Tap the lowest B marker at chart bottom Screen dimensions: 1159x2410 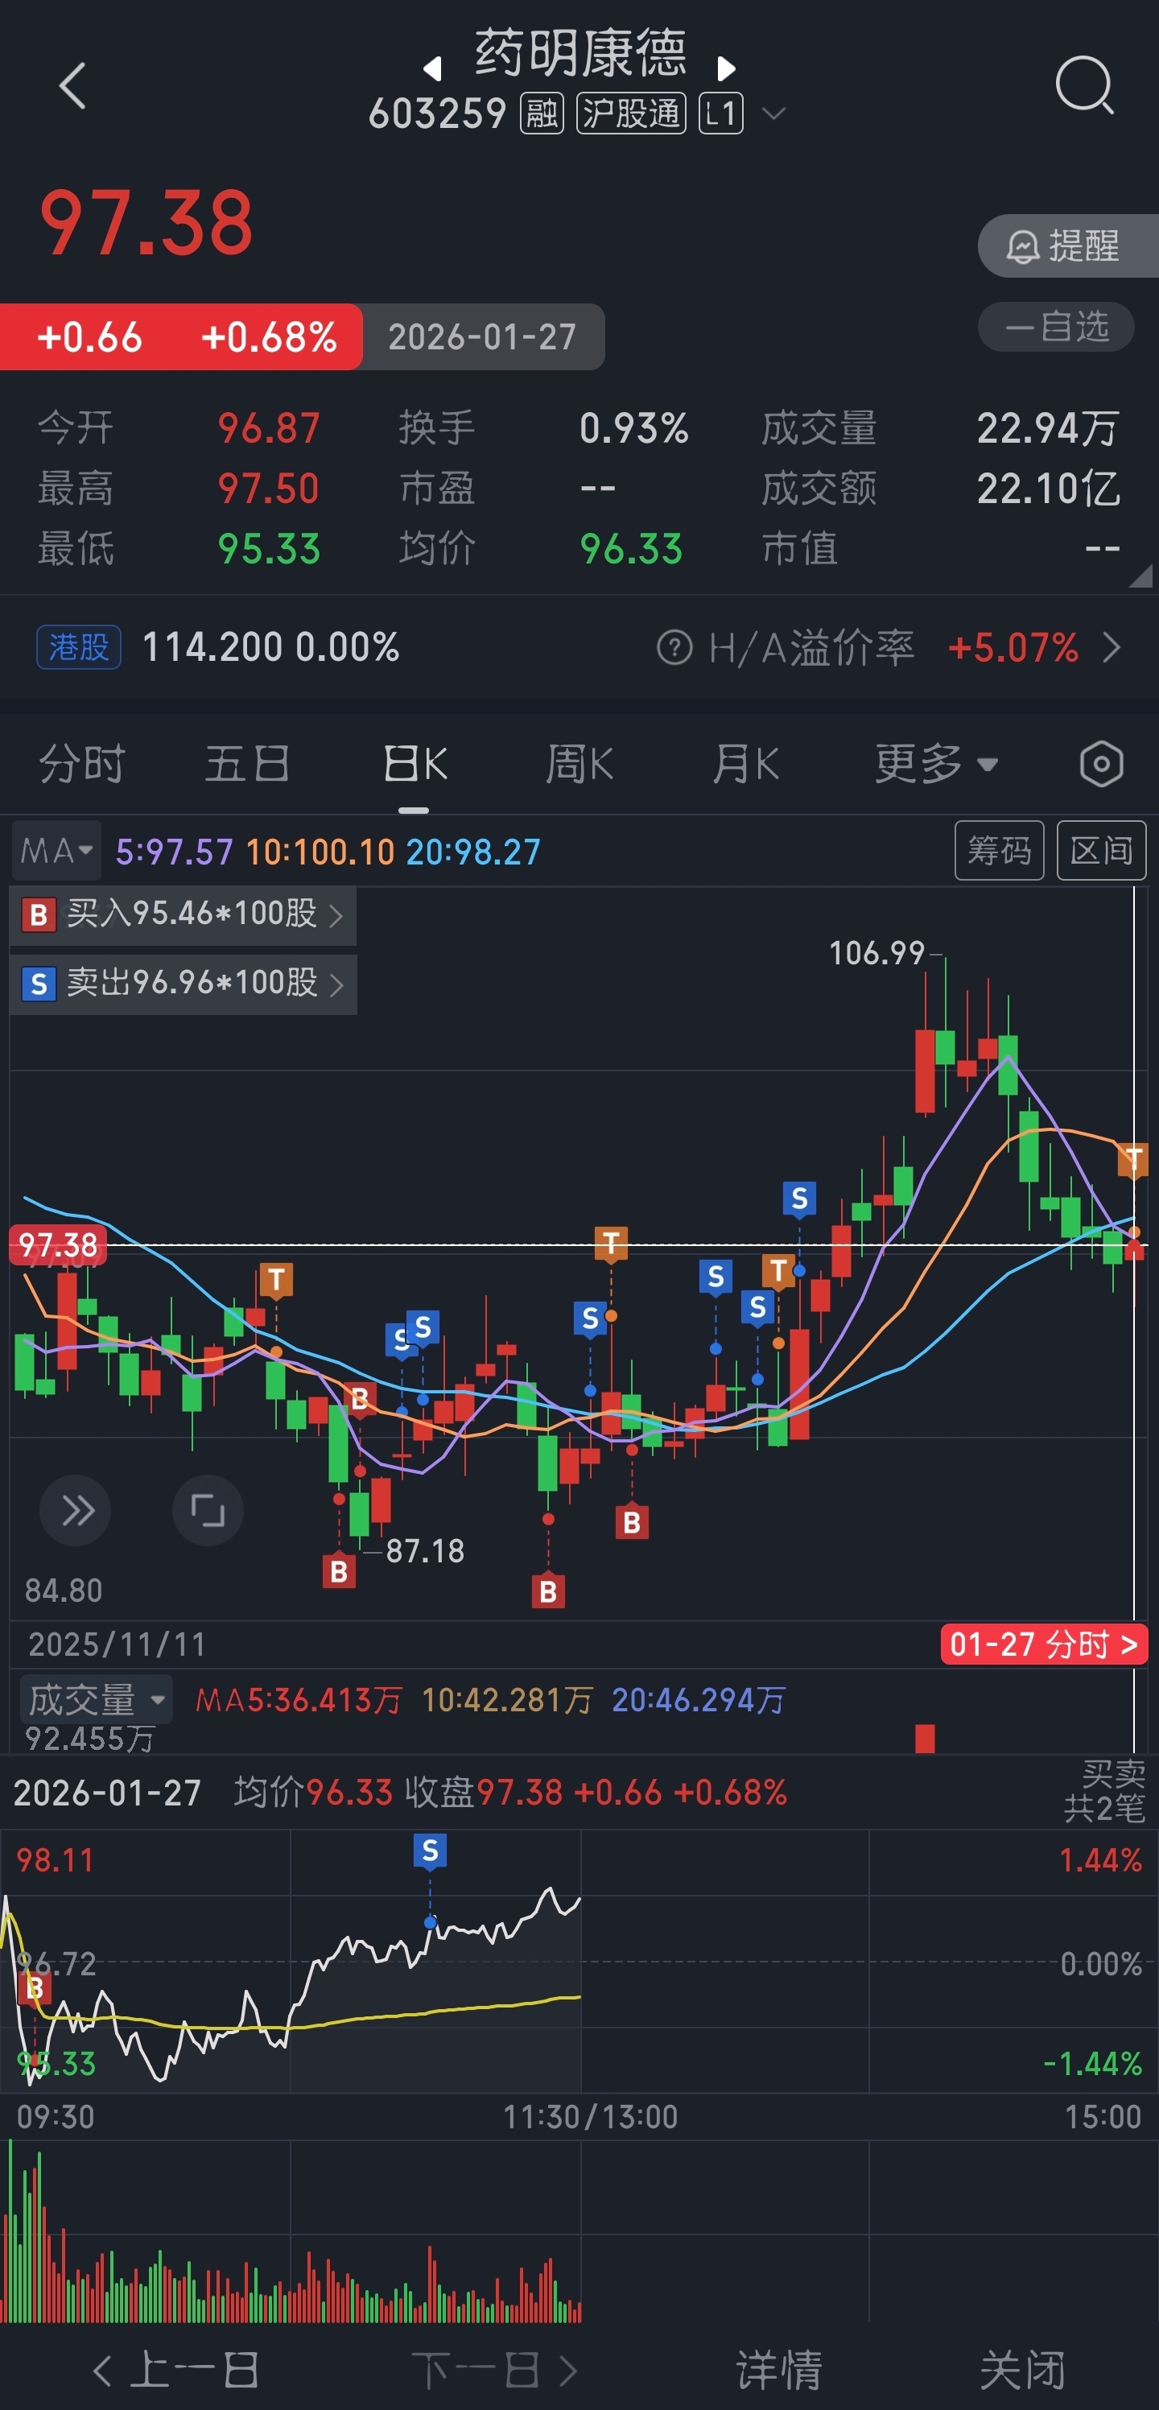[x=548, y=1591]
